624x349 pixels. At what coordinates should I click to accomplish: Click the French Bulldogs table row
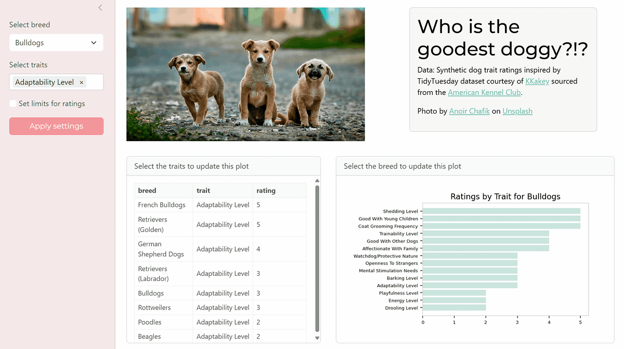(163, 205)
